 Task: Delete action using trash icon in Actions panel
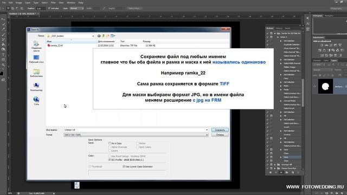point(298,172)
